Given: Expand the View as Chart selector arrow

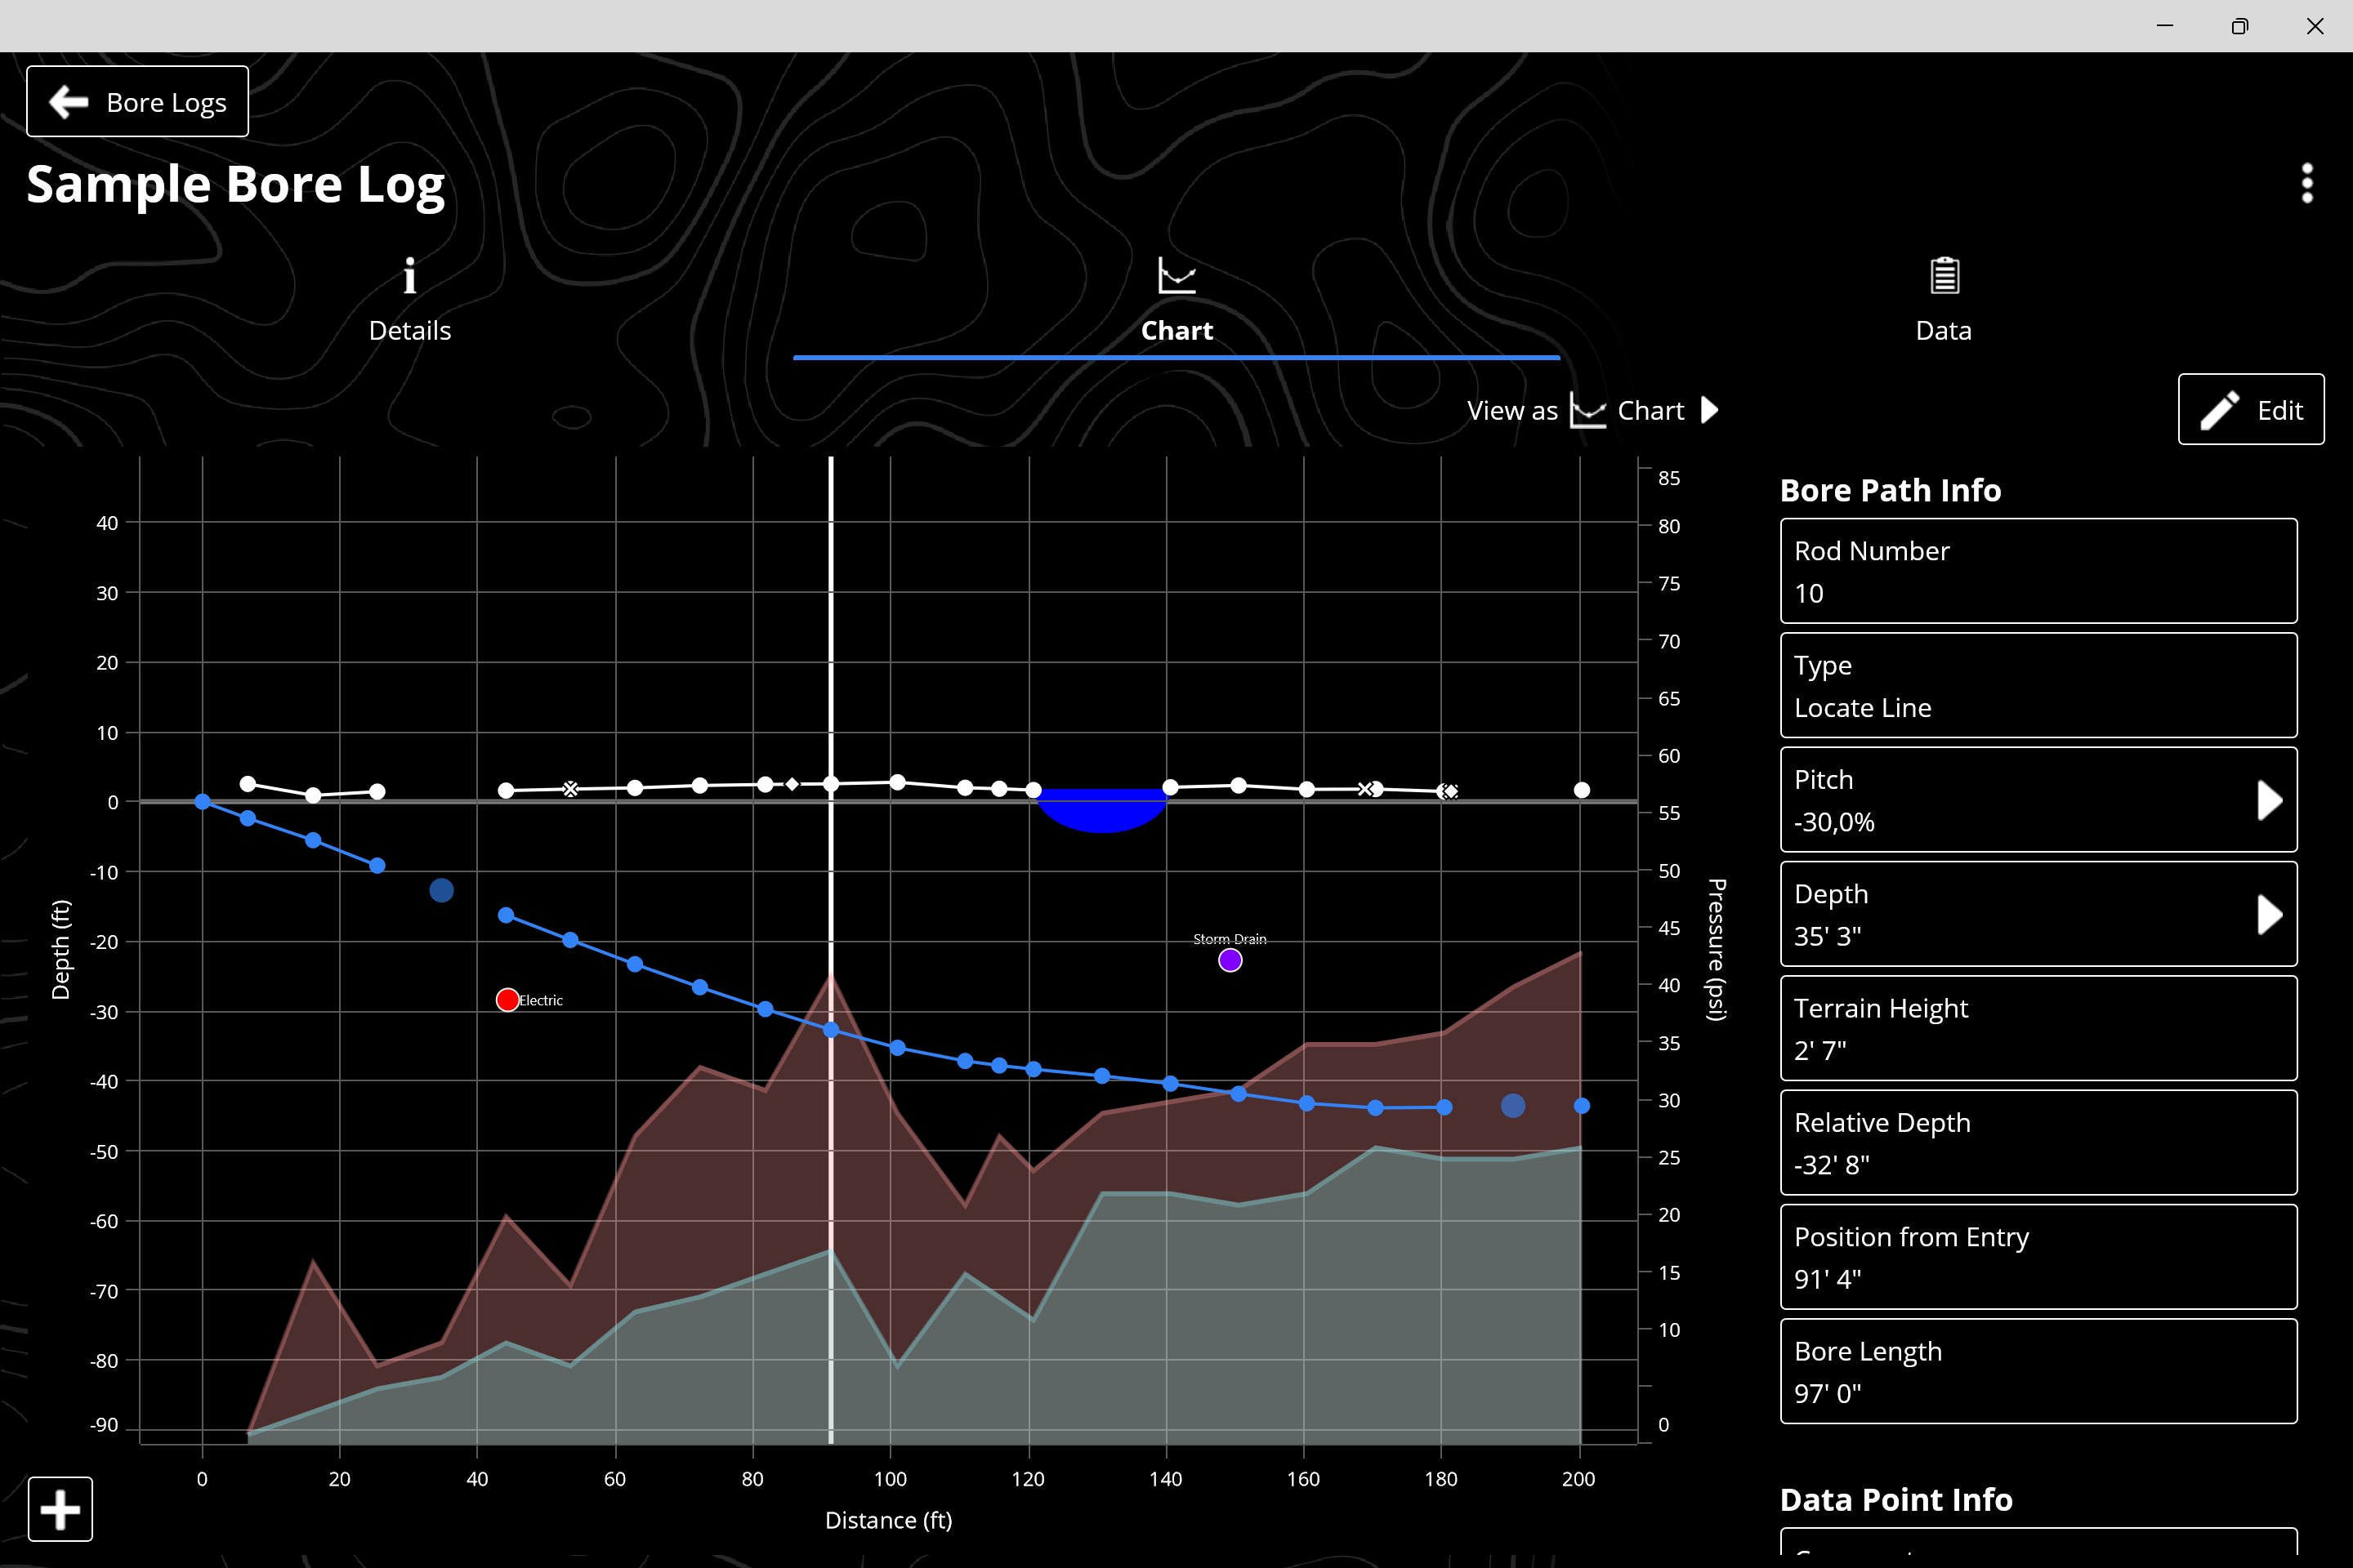Looking at the screenshot, I should click(1710, 410).
